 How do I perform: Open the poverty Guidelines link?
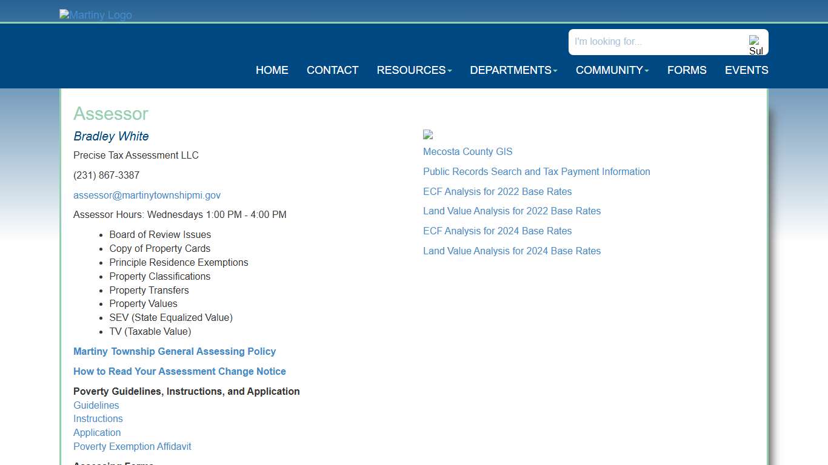pos(96,406)
